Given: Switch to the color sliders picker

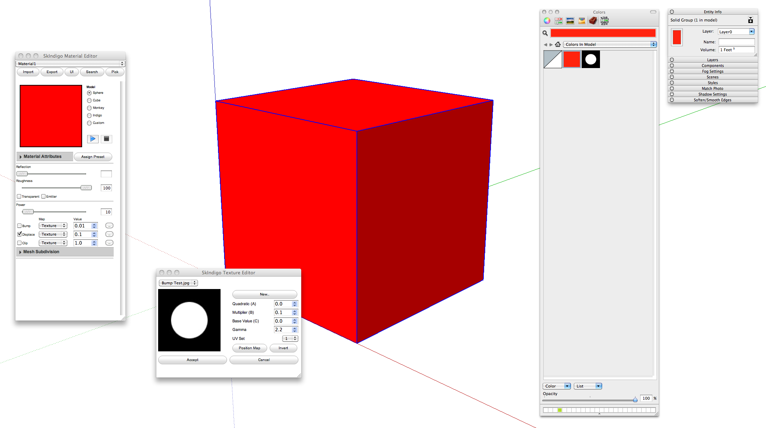Looking at the screenshot, I should (x=558, y=21).
